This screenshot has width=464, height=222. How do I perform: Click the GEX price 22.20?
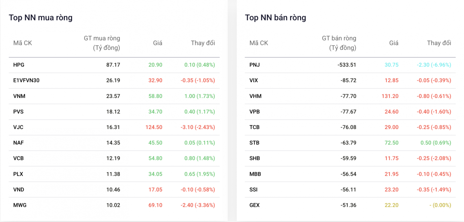(x=391, y=205)
